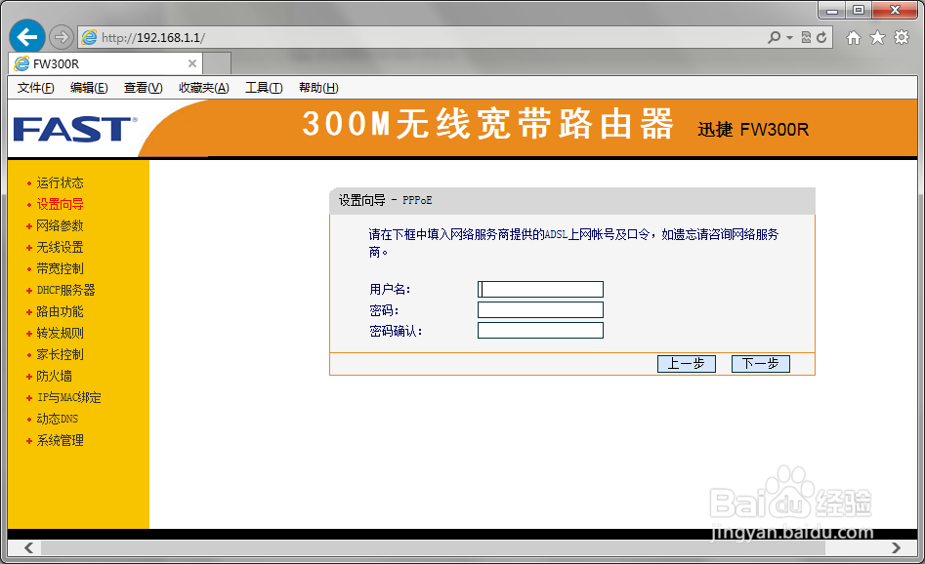Click the horizontal scrollbar thumb
Image resolution: width=925 pixels, height=564 pixels.
[x=433, y=547]
